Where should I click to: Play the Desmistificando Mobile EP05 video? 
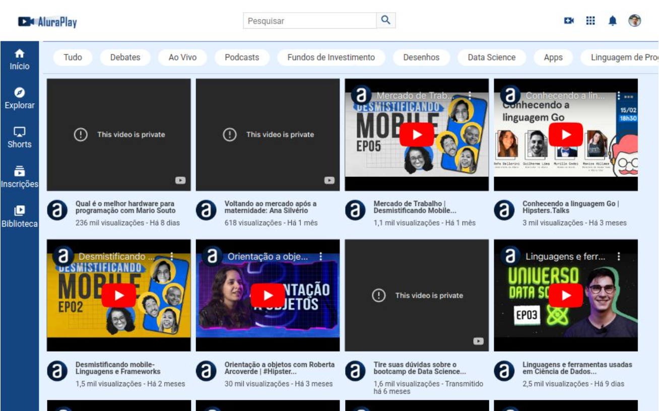pos(417,134)
